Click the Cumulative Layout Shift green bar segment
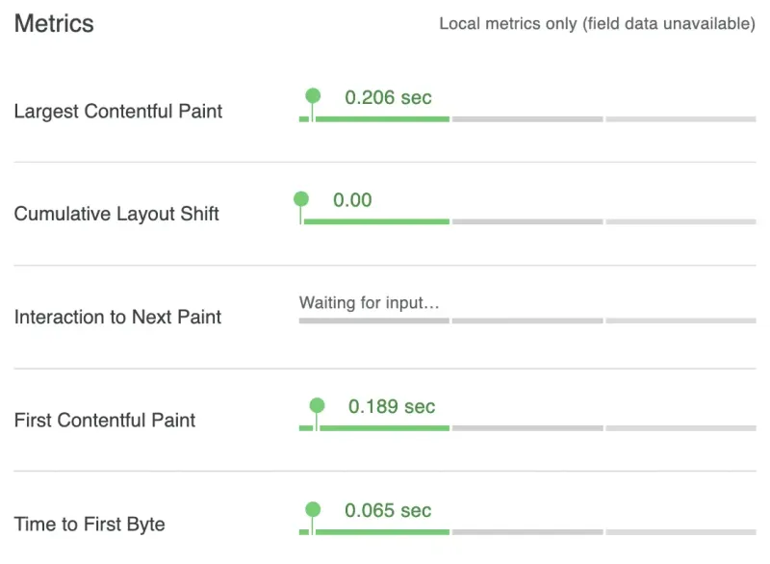The image size is (770, 564). pos(375,221)
